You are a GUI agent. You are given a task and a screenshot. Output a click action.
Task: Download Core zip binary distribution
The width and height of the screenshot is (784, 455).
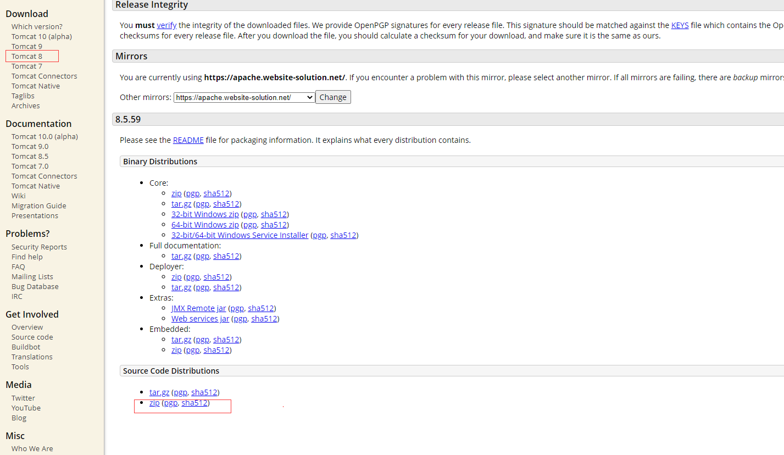(x=176, y=193)
